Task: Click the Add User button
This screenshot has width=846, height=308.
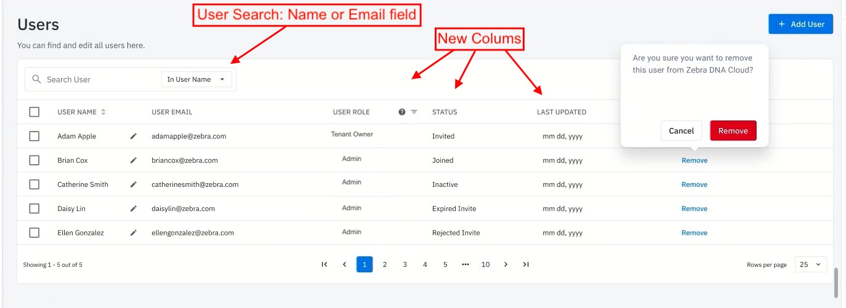Action: [x=800, y=24]
